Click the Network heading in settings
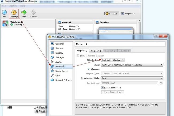Screen dimensions: 174x116 point(82,44)
